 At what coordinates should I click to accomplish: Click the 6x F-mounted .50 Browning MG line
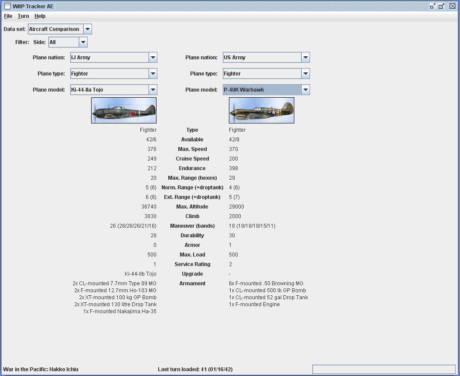pos(266,283)
